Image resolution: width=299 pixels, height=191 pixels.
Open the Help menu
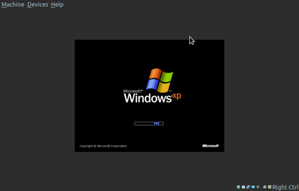(57, 4)
